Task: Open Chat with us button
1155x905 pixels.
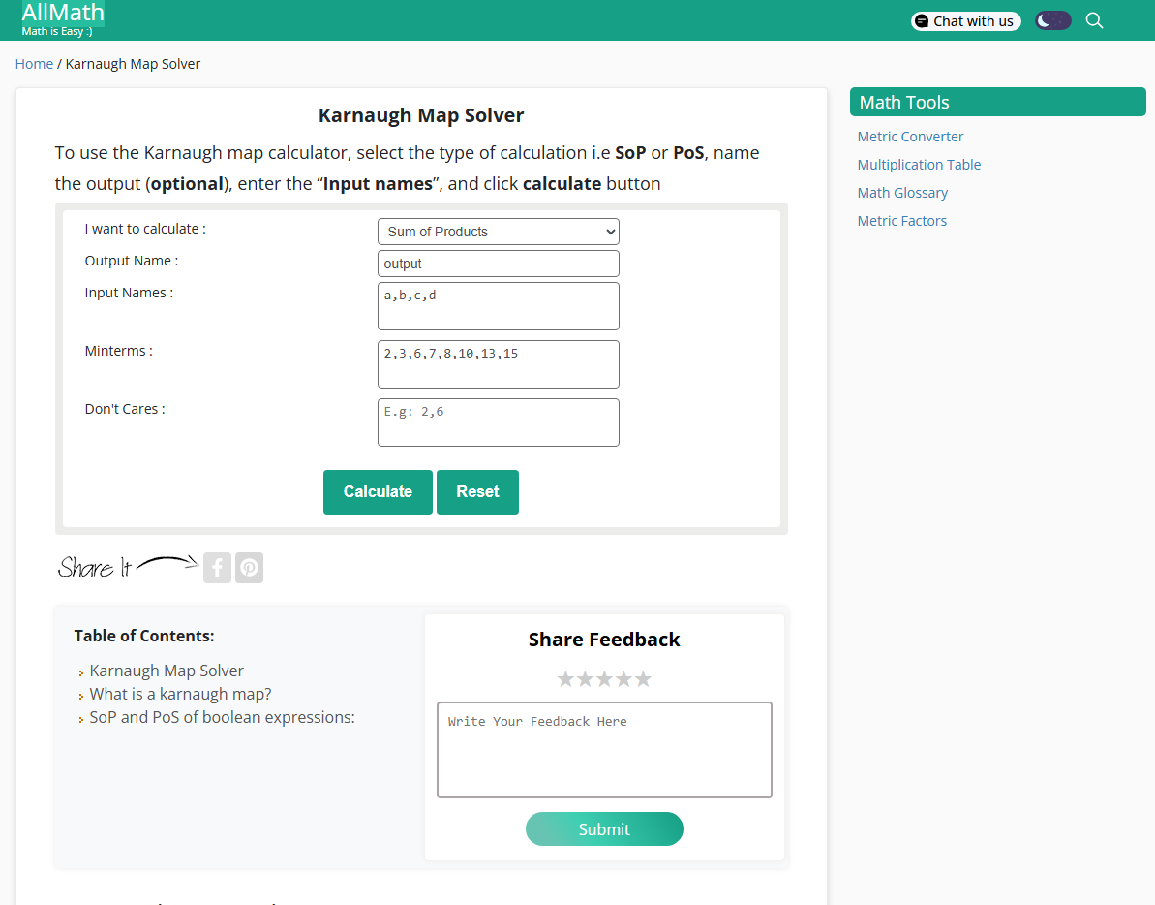Action: click(x=965, y=21)
